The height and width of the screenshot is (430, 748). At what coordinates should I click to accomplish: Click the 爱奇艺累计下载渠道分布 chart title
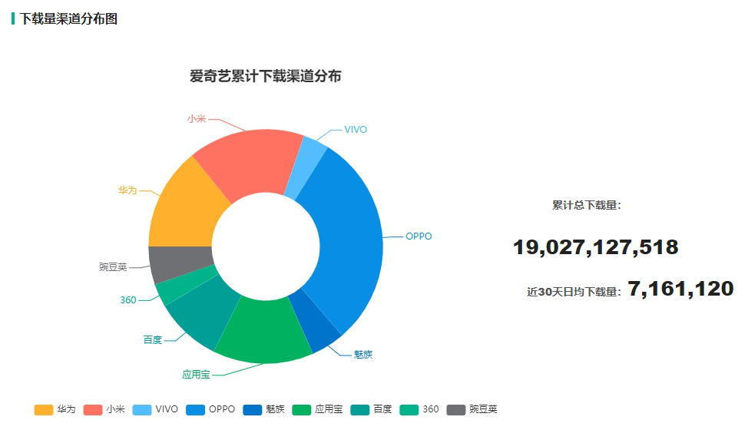265,76
